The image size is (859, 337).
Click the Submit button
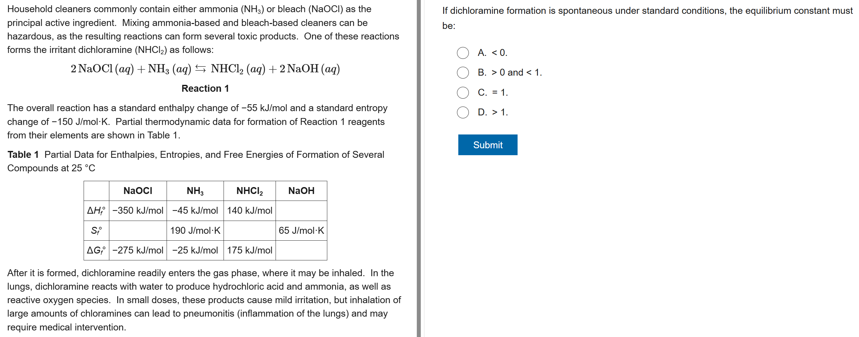487,145
